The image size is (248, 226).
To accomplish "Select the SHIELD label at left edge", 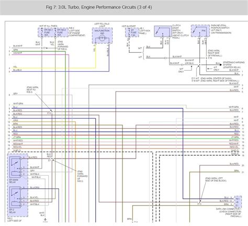I will 17,151.
